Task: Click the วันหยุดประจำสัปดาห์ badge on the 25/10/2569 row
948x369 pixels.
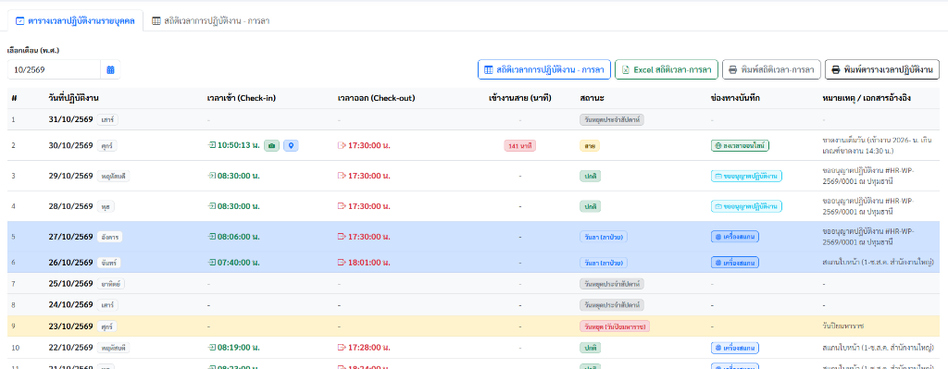Action: pyautogui.click(x=612, y=283)
